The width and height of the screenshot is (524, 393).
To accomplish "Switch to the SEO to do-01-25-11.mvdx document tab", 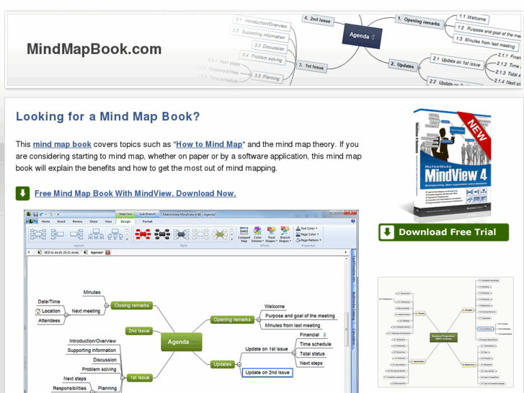I will (x=58, y=252).
